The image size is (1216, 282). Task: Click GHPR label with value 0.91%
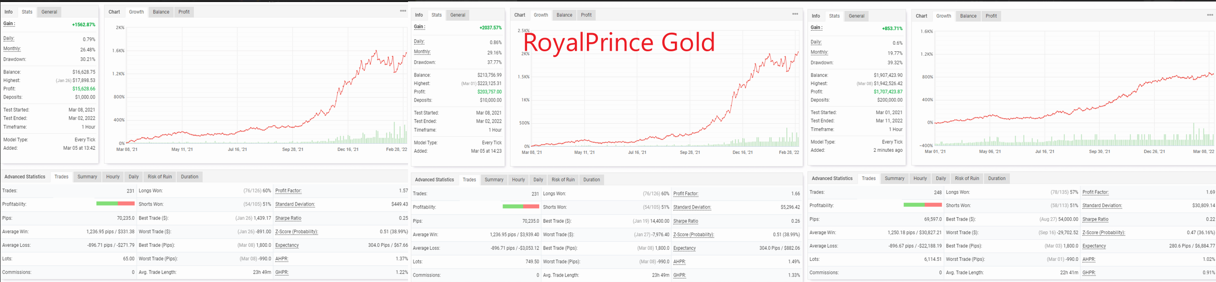click(1089, 272)
